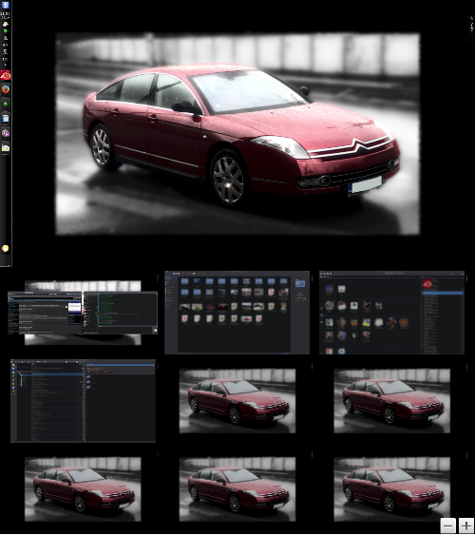Switch to desktop with browser and chat

(83, 313)
